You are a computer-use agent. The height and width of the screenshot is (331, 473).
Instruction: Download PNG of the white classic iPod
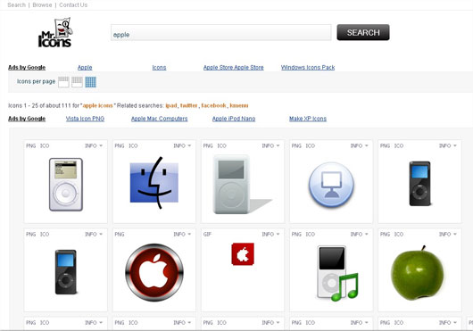pyautogui.click(x=30, y=146)
